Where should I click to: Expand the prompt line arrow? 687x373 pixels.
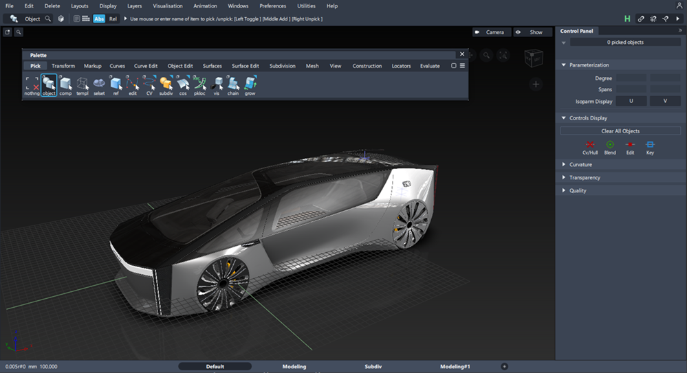125,19
